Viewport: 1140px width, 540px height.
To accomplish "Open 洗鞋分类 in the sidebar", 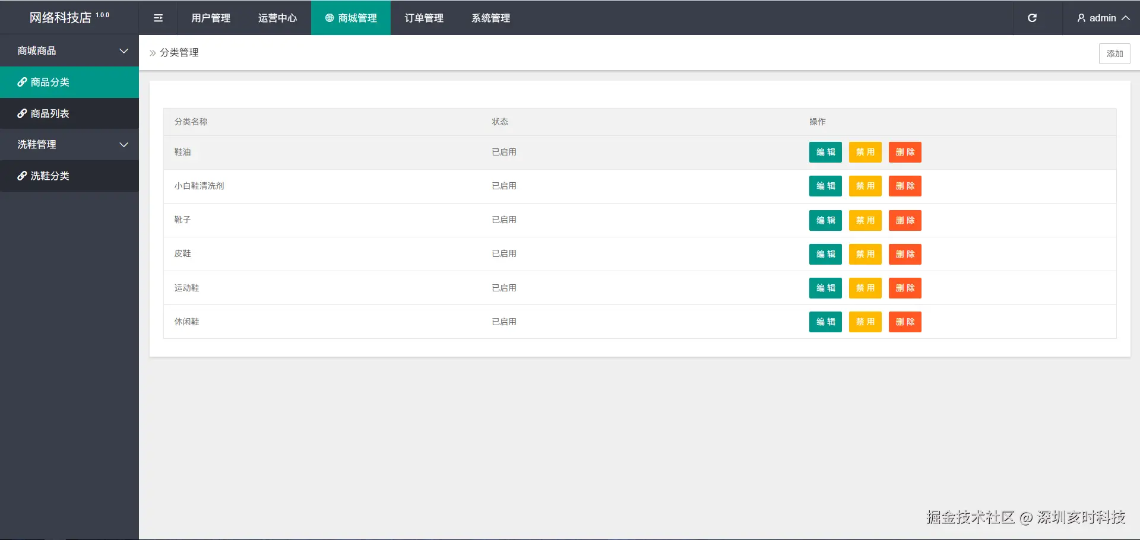I will click(69, 176).
